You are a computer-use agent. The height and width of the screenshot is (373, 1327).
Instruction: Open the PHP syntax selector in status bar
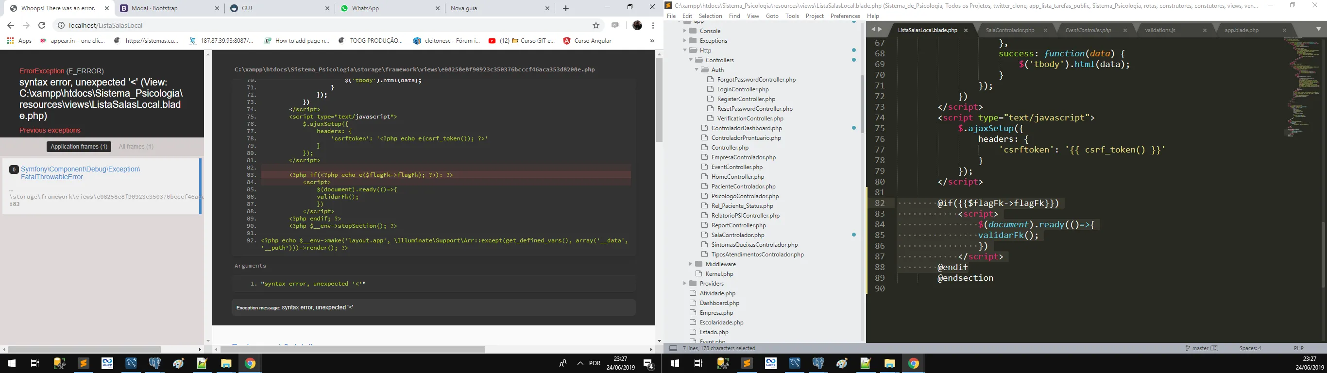[x=1298, y=348]
